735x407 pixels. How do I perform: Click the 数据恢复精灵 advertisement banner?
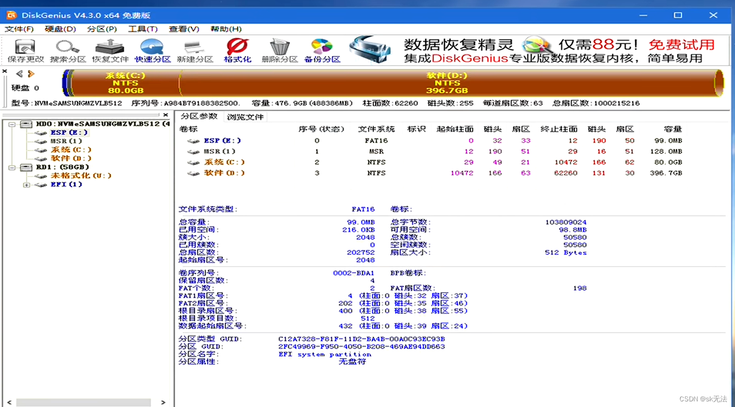click(x=539, y=50)
